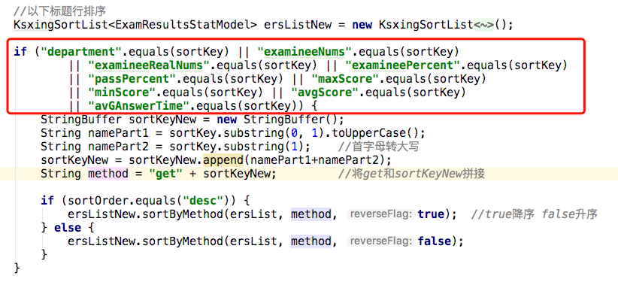The image size is (618, 282).
Task: Place cursor in the "minScore" string
Action: coord(122,92)
